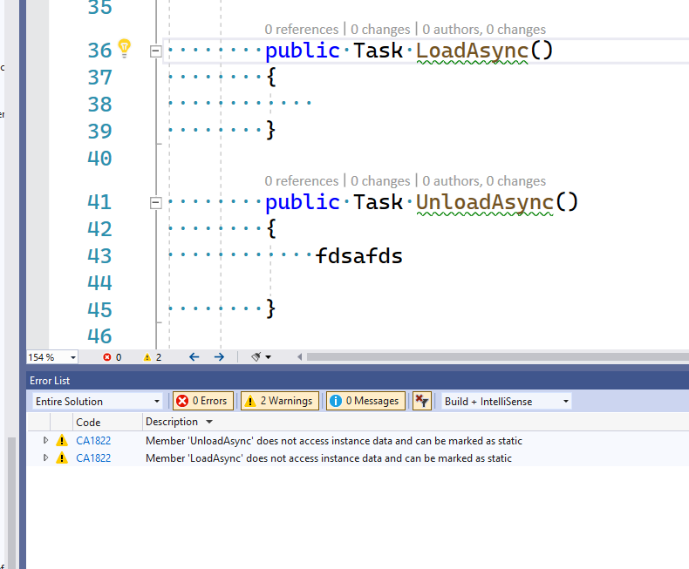Image resolution: width=689 pixels, height=569 pixels.
Task: Collapse the LoadAsync method outline
Action: coord(155,51)
